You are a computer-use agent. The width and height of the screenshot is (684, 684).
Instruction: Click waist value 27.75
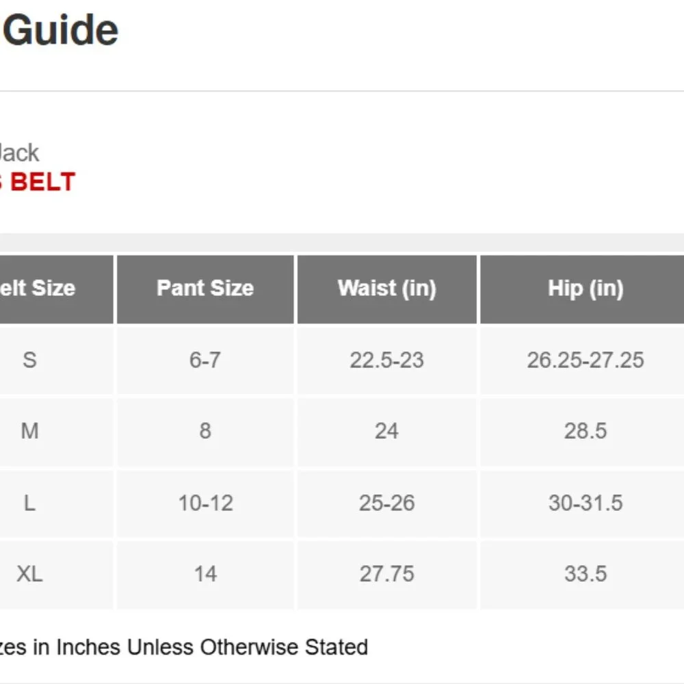pyautogui.click(x=387, y=574)
